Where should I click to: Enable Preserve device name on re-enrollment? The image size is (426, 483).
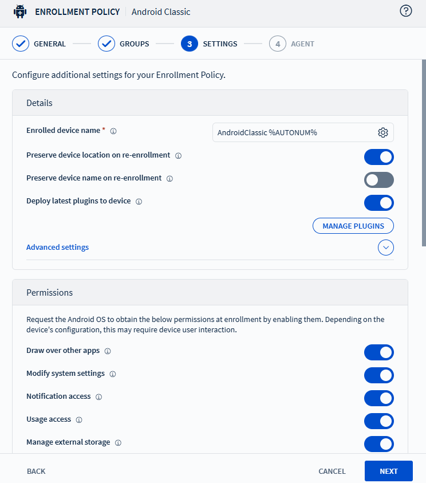coord(378,180)
